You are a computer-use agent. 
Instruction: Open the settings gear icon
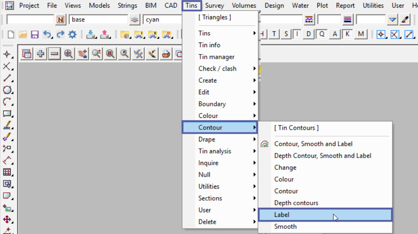point(72,35)
